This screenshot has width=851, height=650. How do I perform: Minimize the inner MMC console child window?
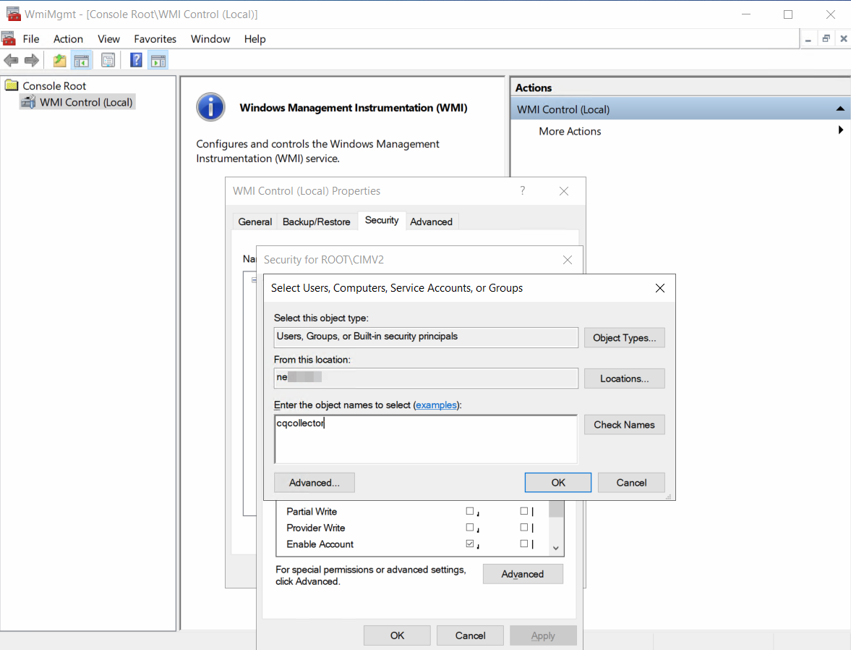[x=808, y=39]
